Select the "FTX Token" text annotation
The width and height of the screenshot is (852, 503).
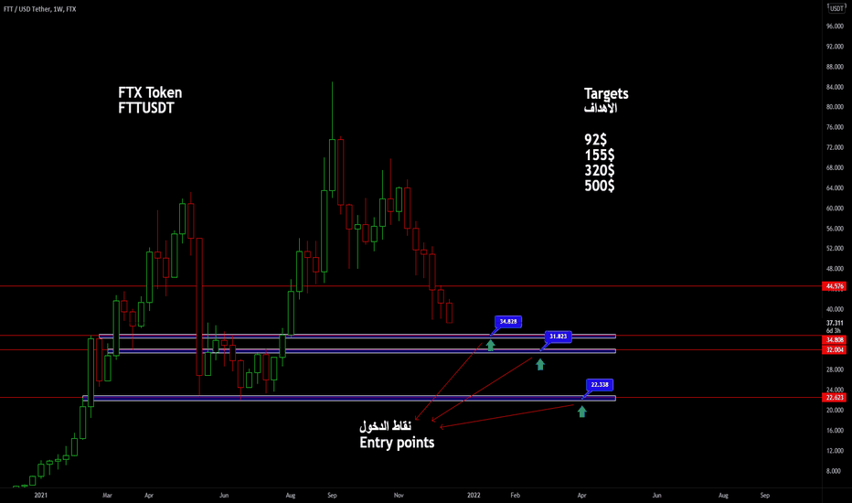[150, 93]
